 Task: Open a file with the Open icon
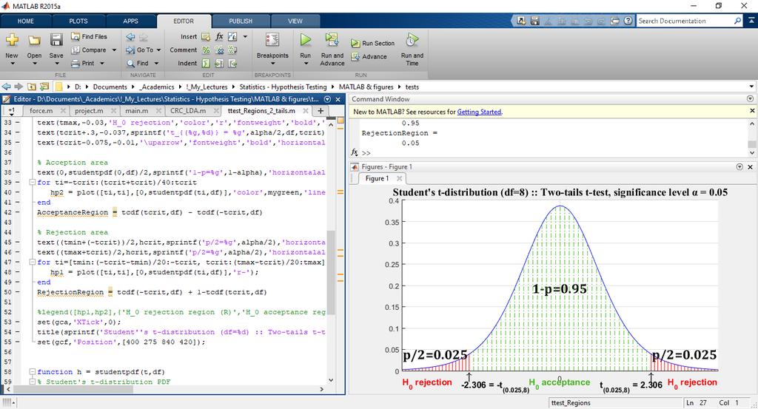[34, 40]
